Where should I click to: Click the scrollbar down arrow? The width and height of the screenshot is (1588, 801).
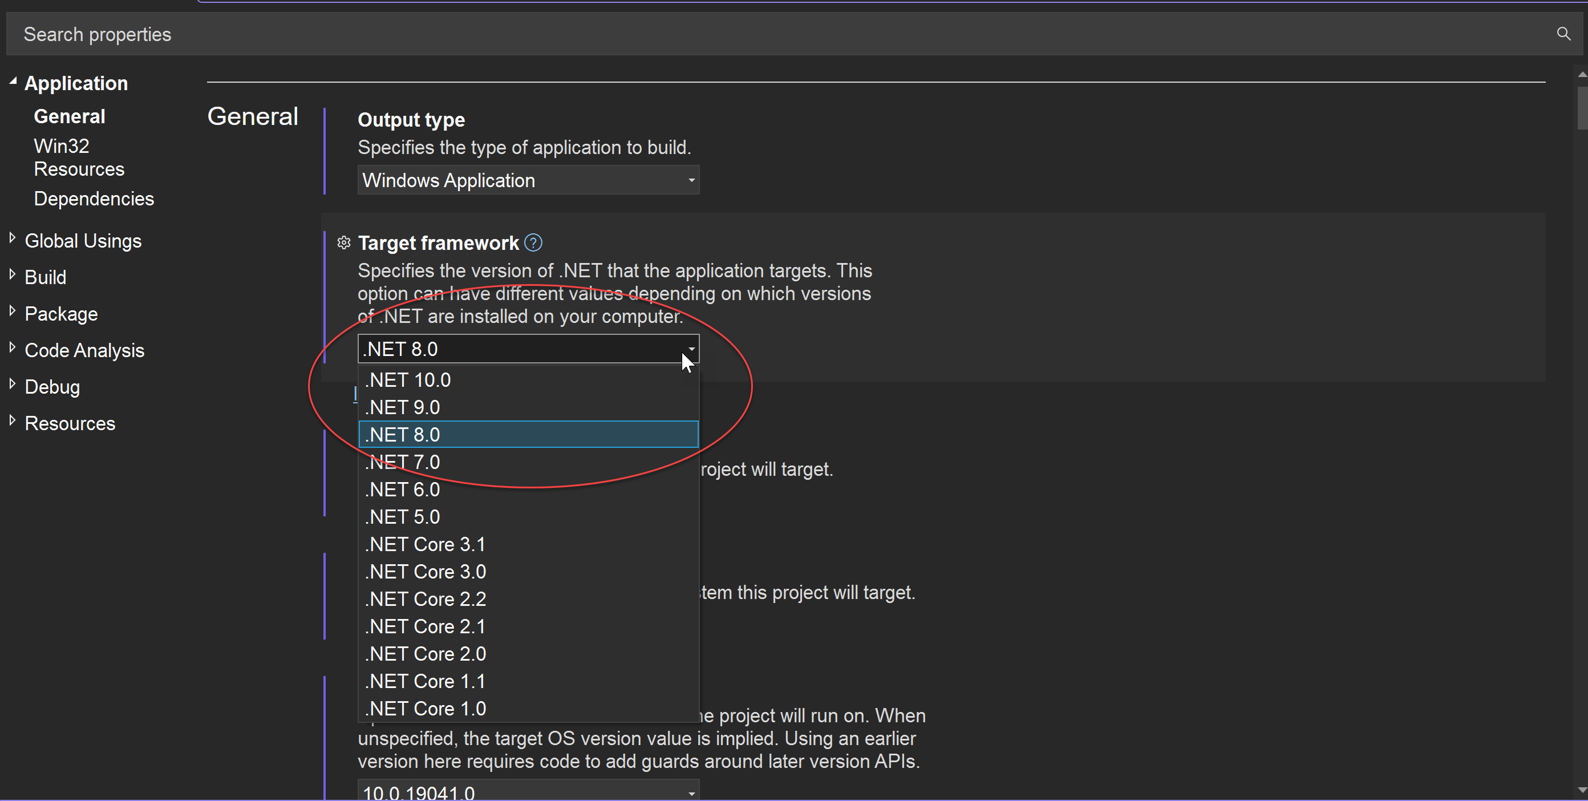tap(1581, 790)
